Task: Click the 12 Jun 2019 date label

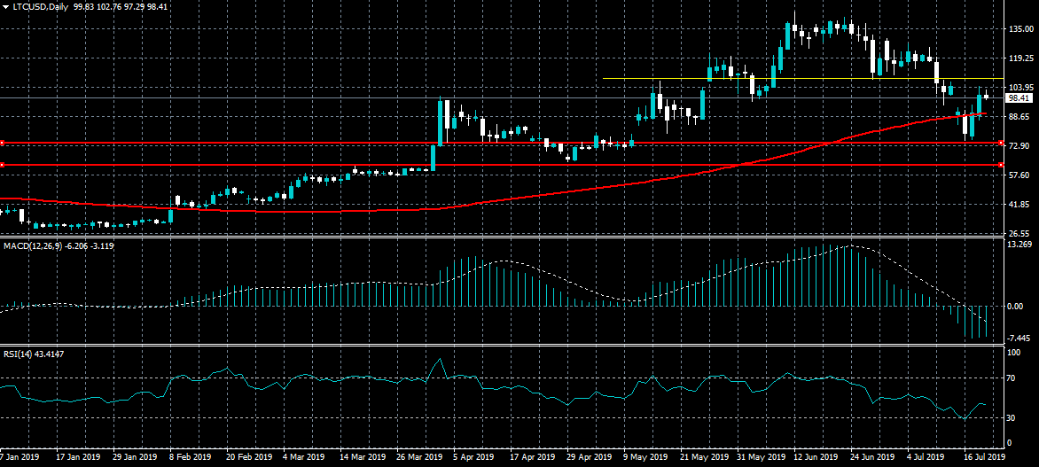Action: click(x=816, y=457)
